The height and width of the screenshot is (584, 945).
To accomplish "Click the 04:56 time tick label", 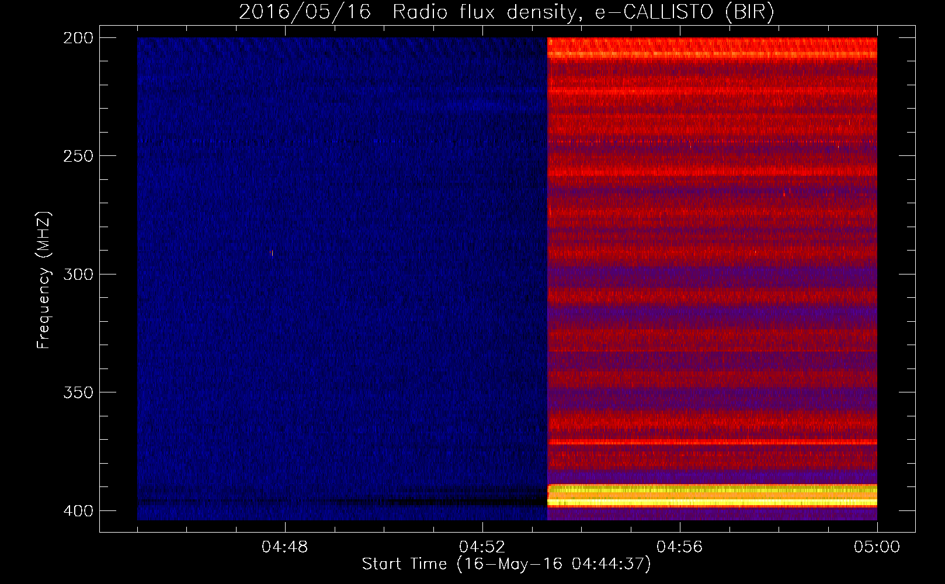I will tap(680, 547).
